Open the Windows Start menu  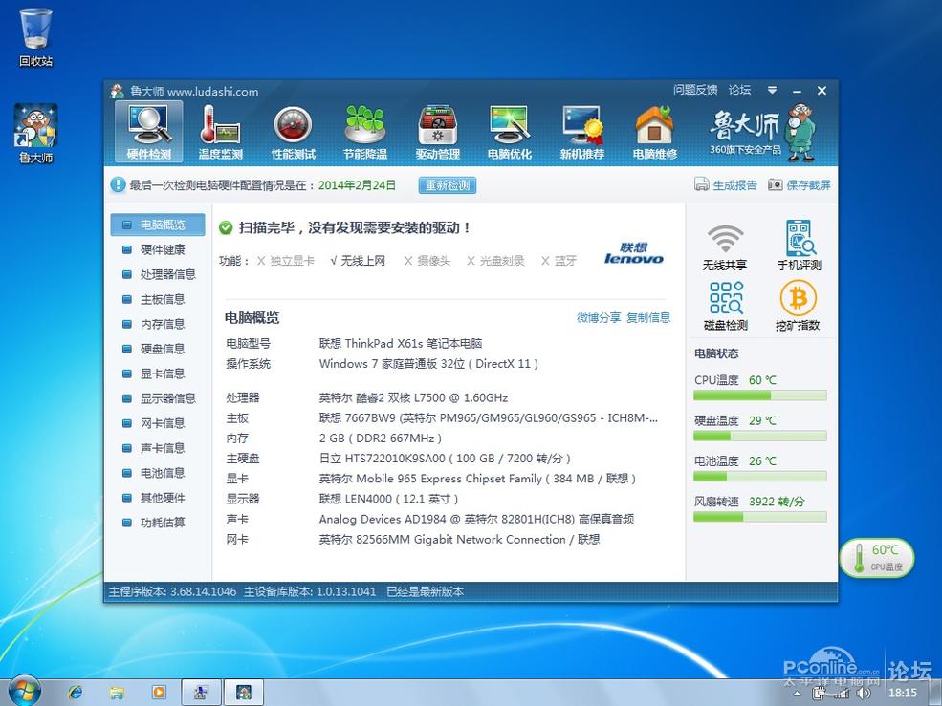[24, 691]
